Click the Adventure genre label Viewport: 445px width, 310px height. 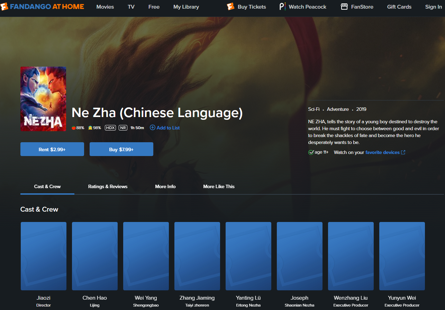click(338, 109)
